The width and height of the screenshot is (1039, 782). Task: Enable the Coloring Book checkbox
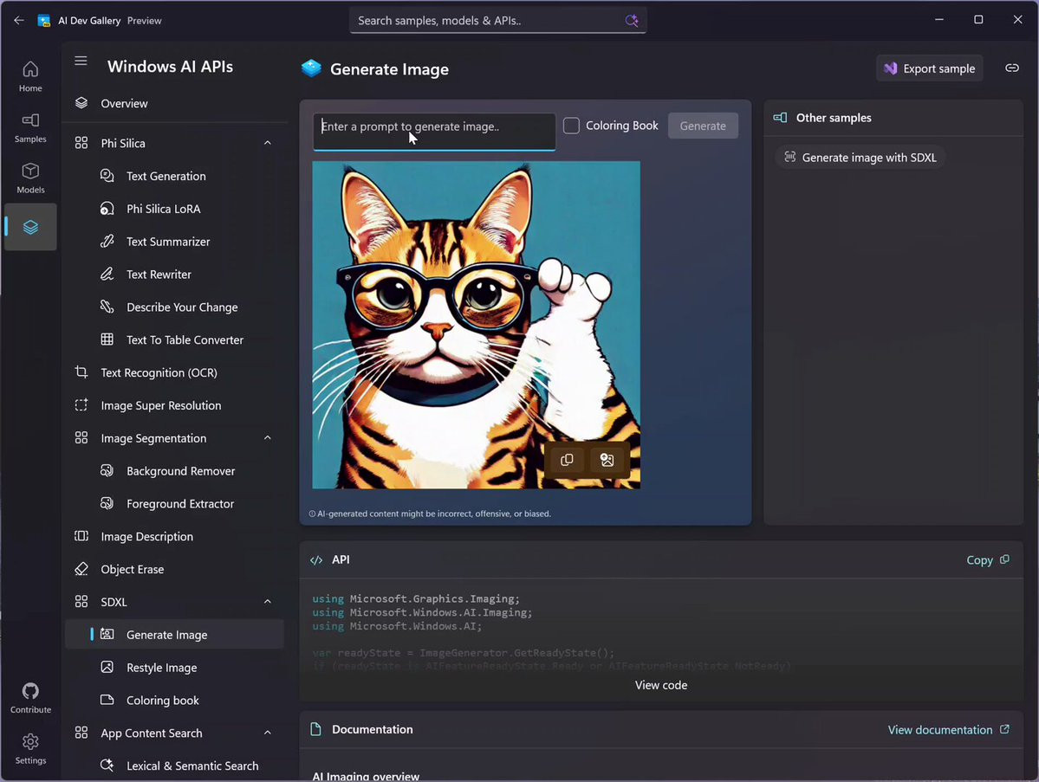[571, 126]
